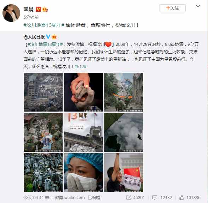208x203 pixels.
Task: Follow 李晨 with the +关注 button
Action: [x=173, y=8]
